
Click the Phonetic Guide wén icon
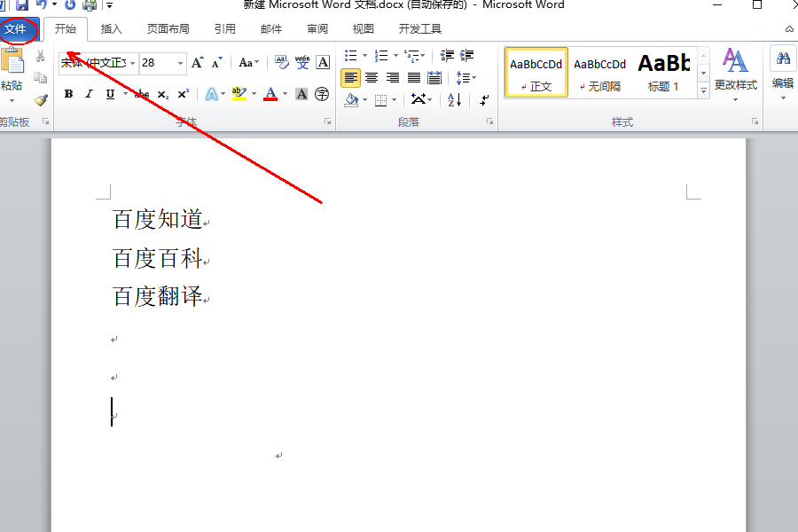coord(302,63)
